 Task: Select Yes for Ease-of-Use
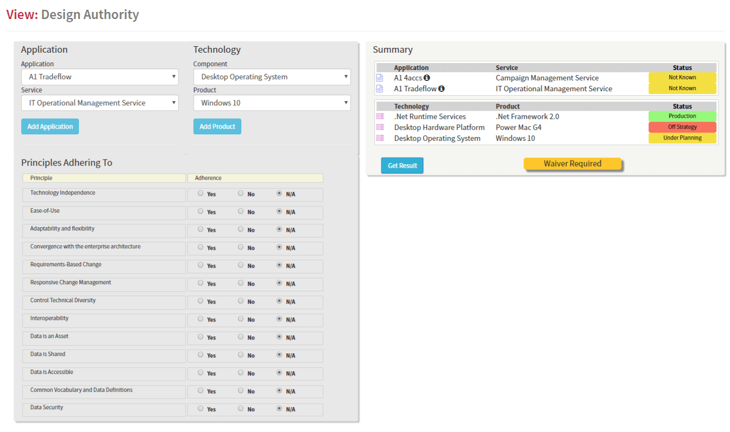201,211
